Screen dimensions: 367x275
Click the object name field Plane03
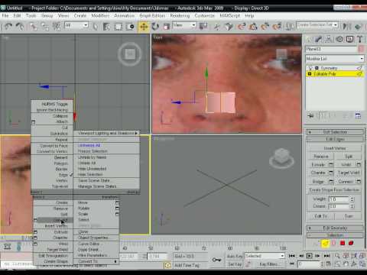(x=331, y=49)
